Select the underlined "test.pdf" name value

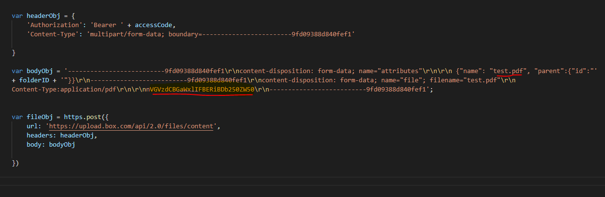click(x=508, y=71)
